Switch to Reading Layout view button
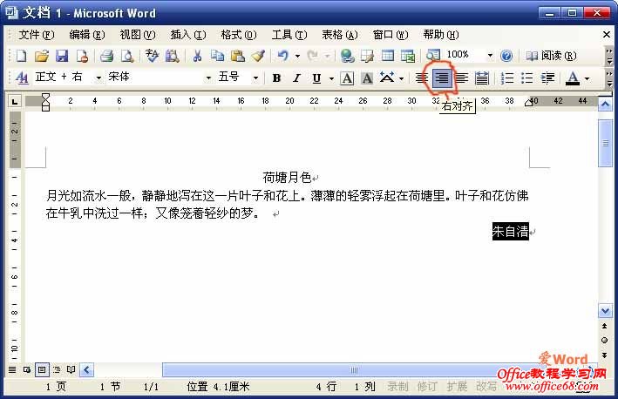 pos(71,369)
